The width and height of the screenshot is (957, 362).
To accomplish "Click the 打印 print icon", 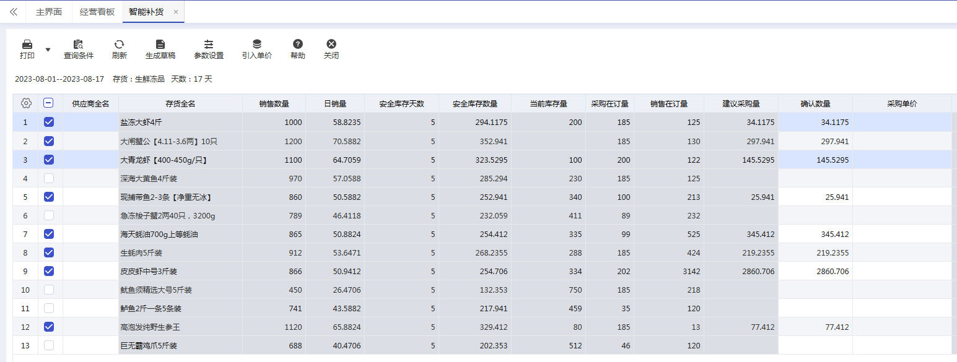I will [27, 45].
